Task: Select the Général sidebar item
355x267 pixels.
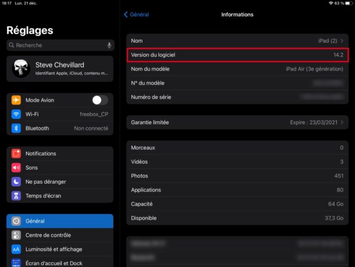Action: pyautogui.click(x=60, y=221)
